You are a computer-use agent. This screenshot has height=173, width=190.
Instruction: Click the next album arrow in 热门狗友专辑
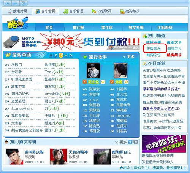point(136,142)
